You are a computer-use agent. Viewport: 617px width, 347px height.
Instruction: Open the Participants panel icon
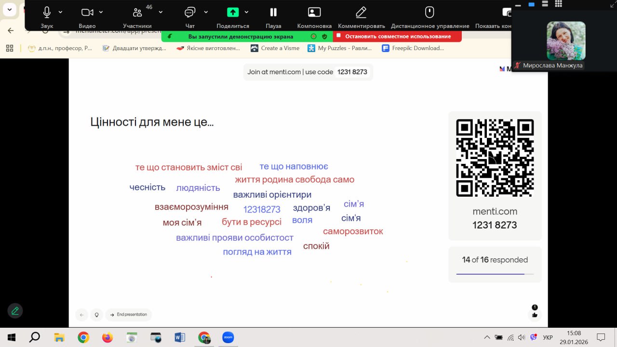pos(137,13)
